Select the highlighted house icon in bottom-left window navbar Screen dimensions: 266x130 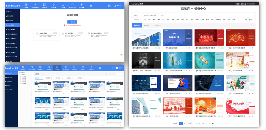pyautogui.click(x=57, y=67)
